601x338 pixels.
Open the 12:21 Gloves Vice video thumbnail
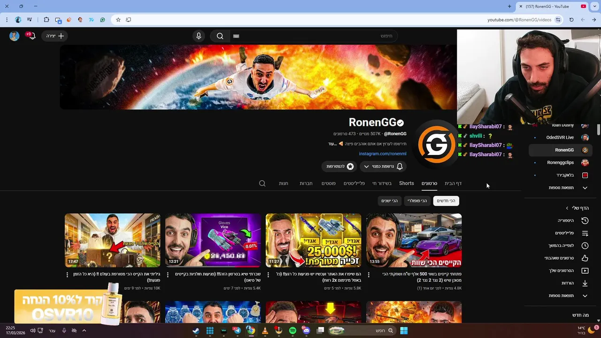point(213,240)
